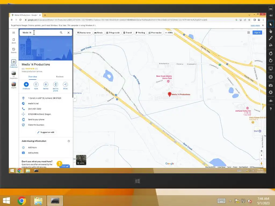Click the Street View pegman icon
275x206 pixels.
[262, 163]
